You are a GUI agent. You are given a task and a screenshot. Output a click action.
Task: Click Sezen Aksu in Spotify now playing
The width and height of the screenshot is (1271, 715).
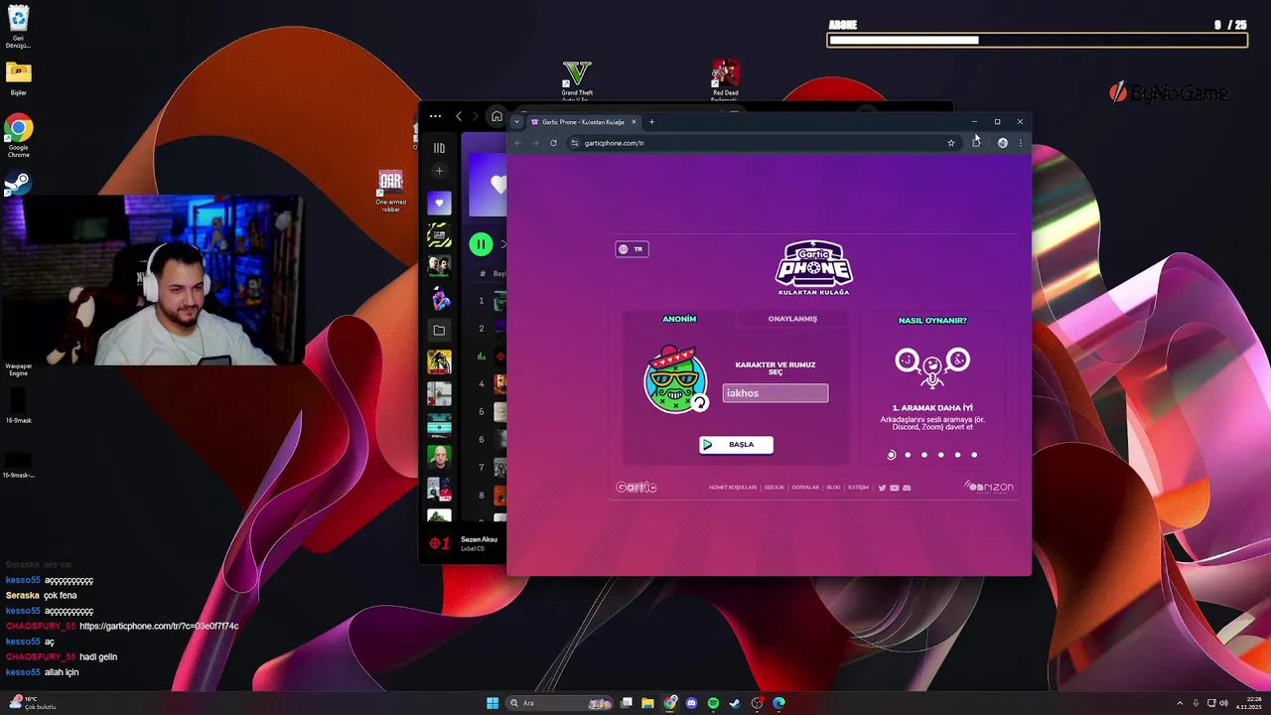pyautogui.click(x=479, y=539)
